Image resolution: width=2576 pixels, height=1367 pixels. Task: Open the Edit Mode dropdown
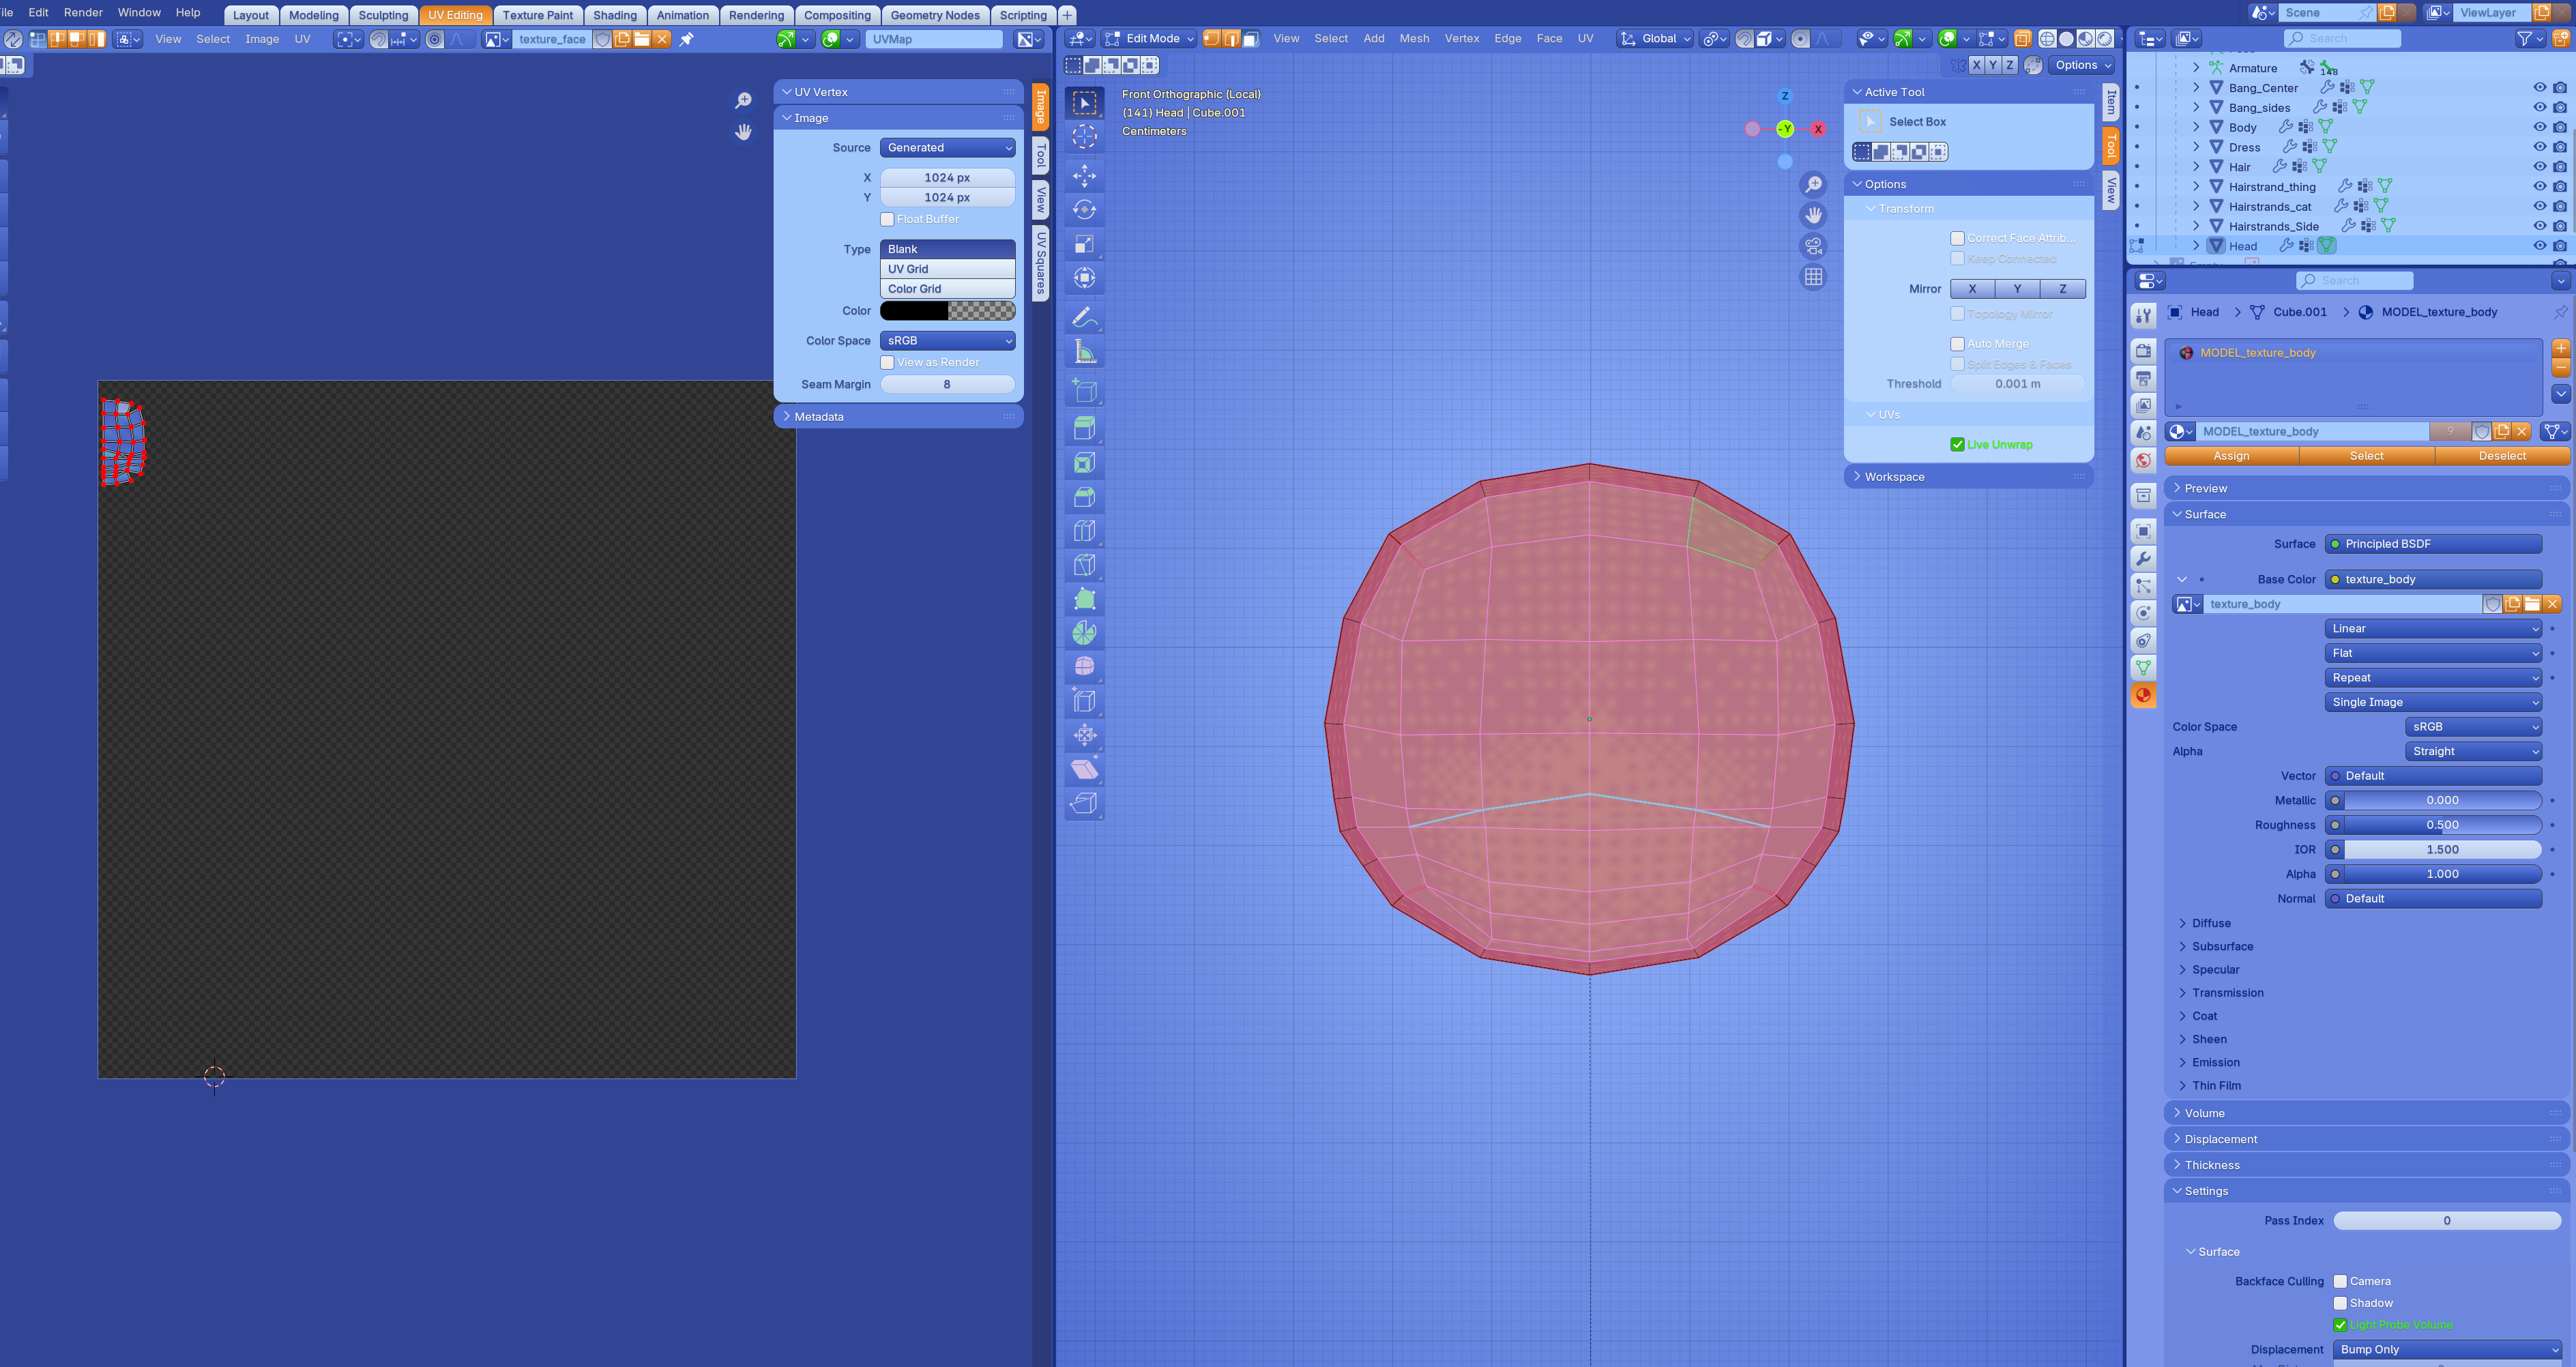pyautogui.click(x=1150, y=39)
